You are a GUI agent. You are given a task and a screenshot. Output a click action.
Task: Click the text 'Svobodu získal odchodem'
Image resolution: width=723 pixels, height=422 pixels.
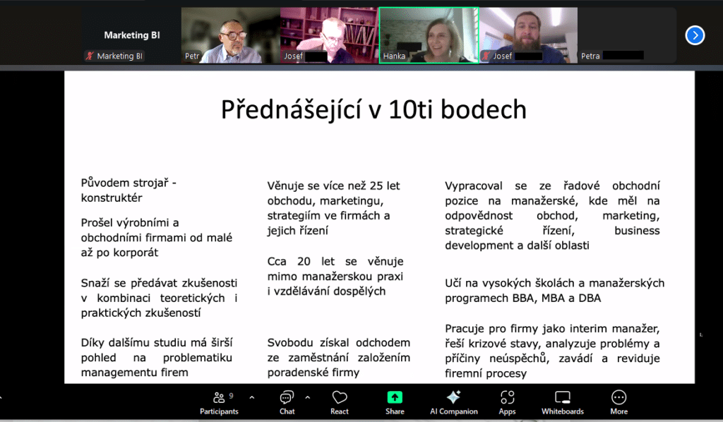point(338,343)
